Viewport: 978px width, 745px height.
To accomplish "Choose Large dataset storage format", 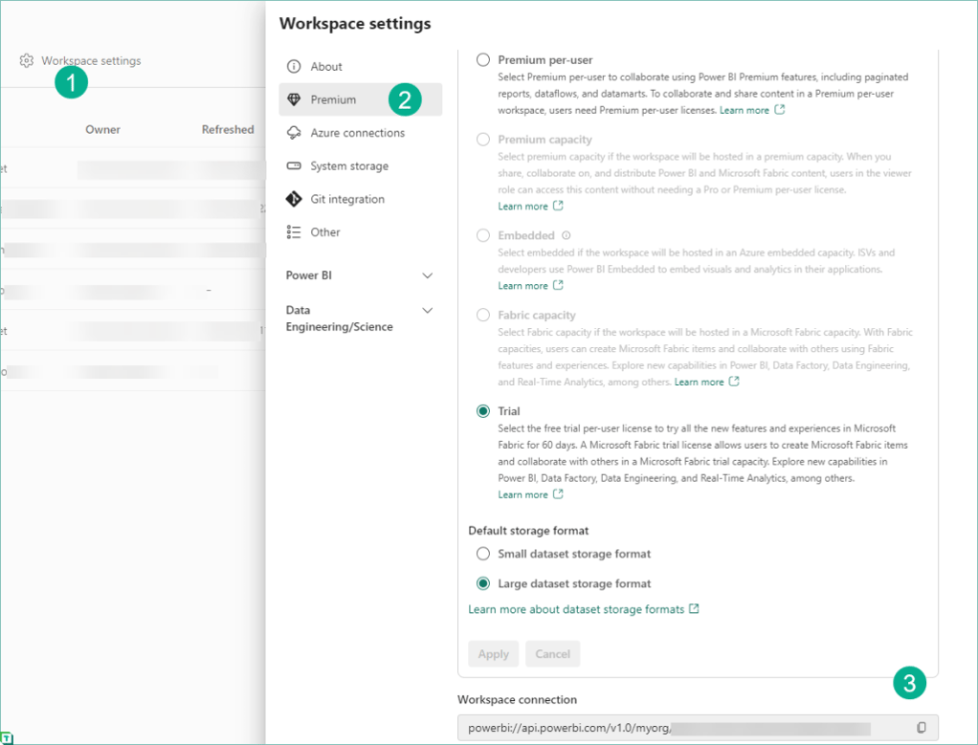I will 482,583.
